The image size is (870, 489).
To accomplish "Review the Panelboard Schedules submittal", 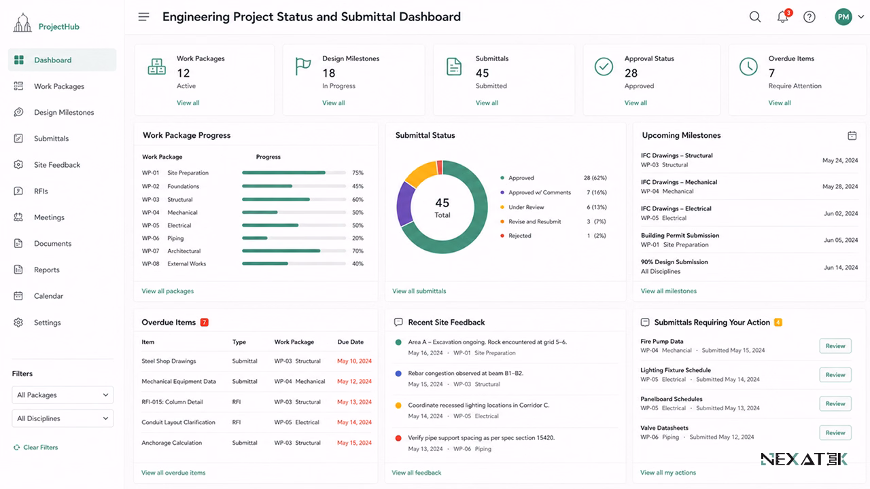I will click(x=835, y=403).
